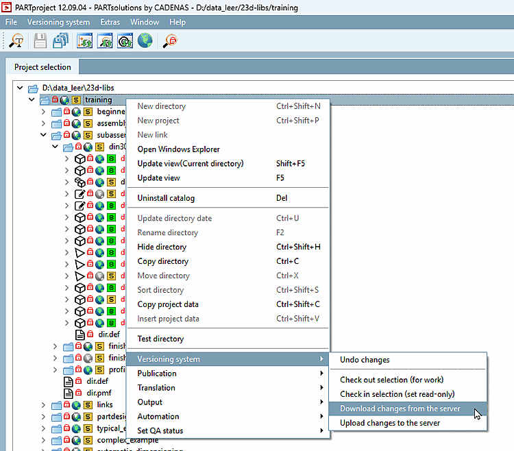
Task: Click the tree-structure update window toolbar icon
Action: 85,40
